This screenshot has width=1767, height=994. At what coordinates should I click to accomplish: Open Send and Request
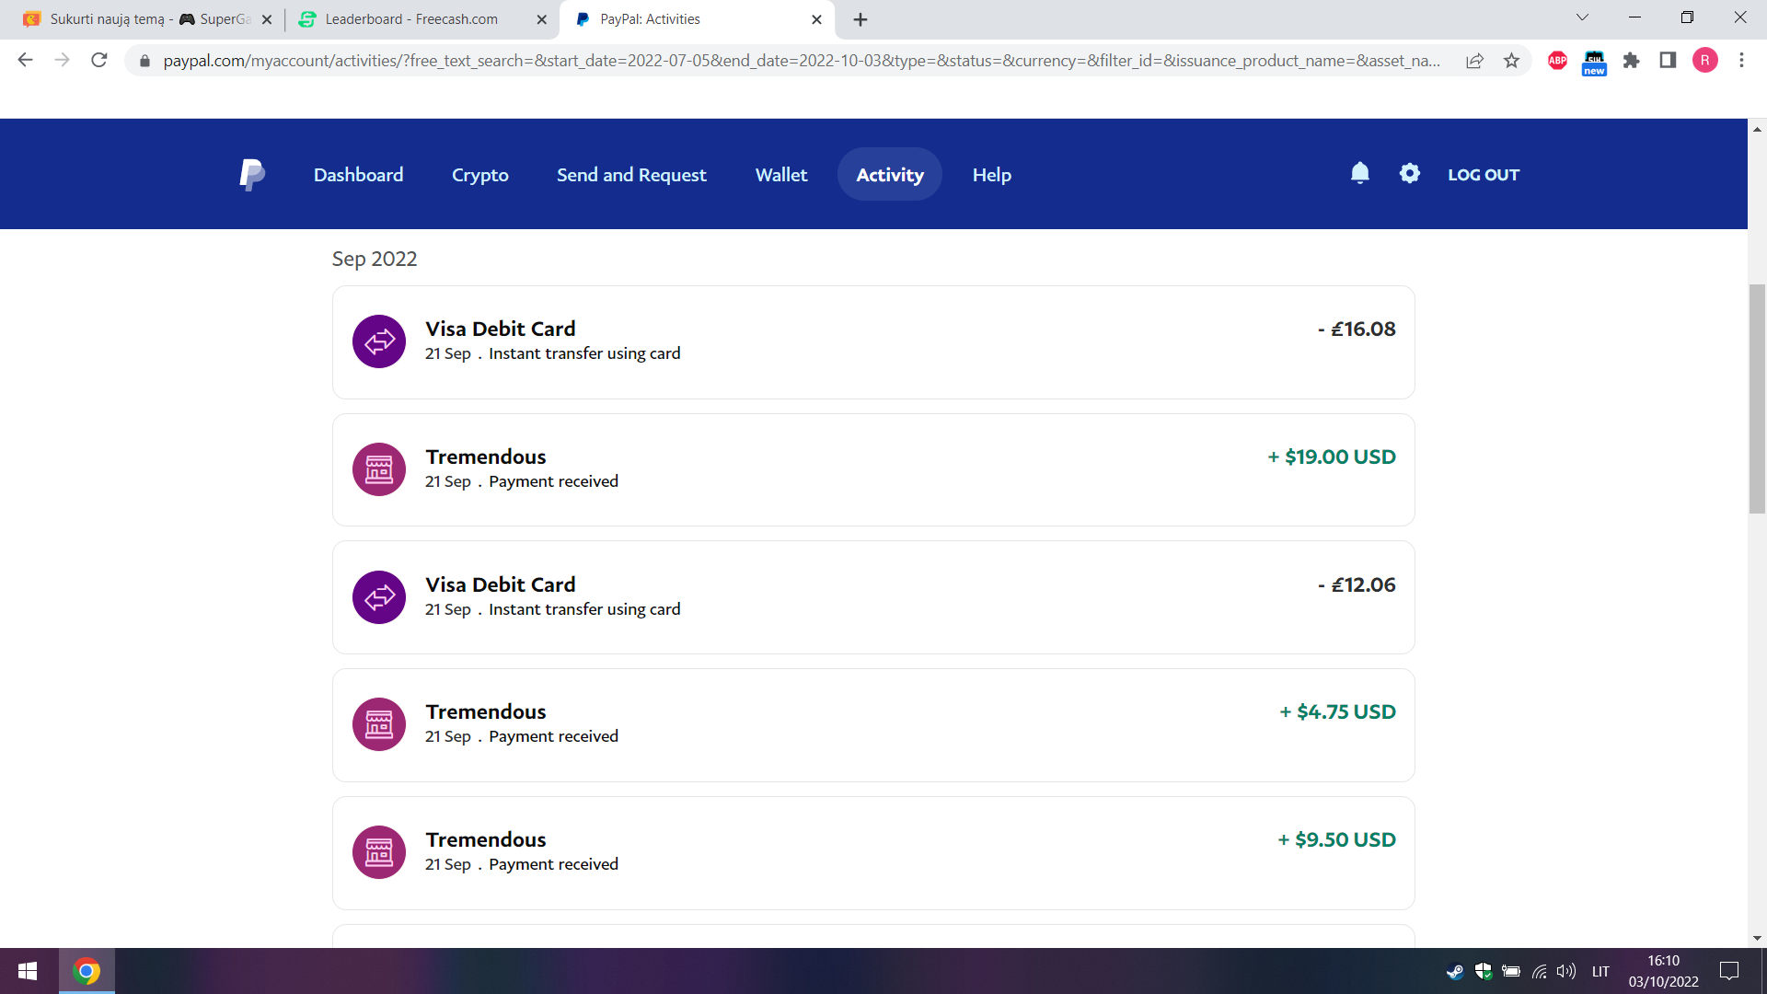tap(631, 174)
